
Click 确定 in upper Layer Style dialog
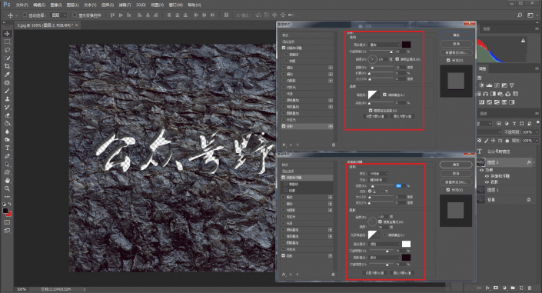(x=456, y=35)
